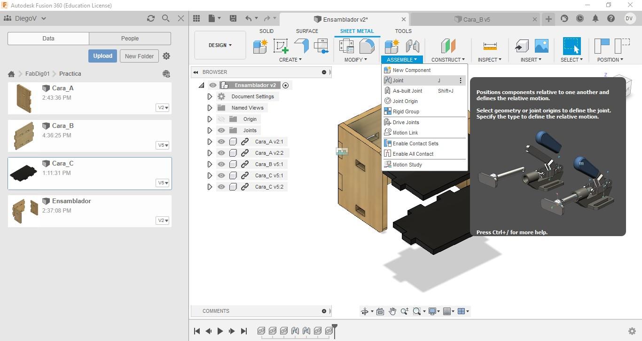Viewport: 642px width, 341px height.
Task: Open the notifications bell
Action: [595, 18]
